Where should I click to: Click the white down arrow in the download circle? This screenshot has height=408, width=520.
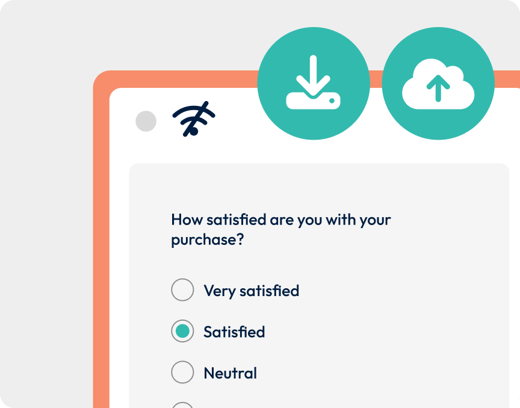click(x=314, y=73)
